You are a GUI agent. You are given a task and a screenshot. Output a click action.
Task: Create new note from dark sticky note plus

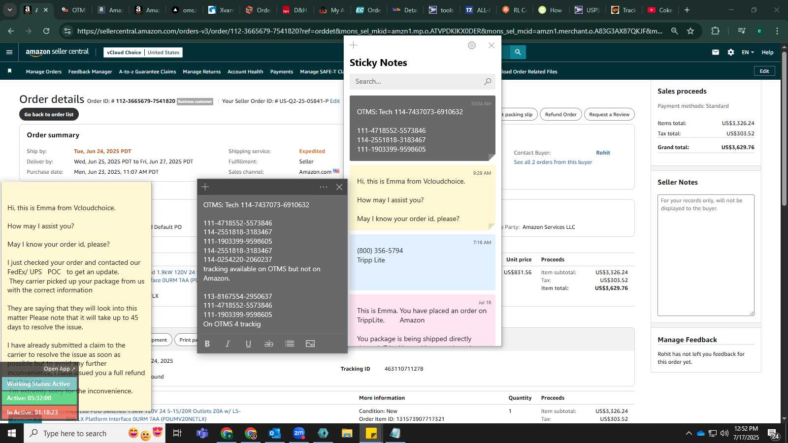(205, 187)
